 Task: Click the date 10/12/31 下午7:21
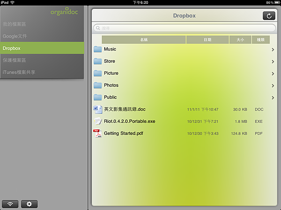coord(203,121)
